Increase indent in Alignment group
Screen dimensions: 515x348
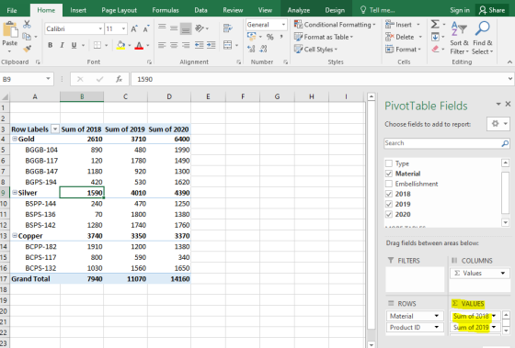tap(212, 45)
